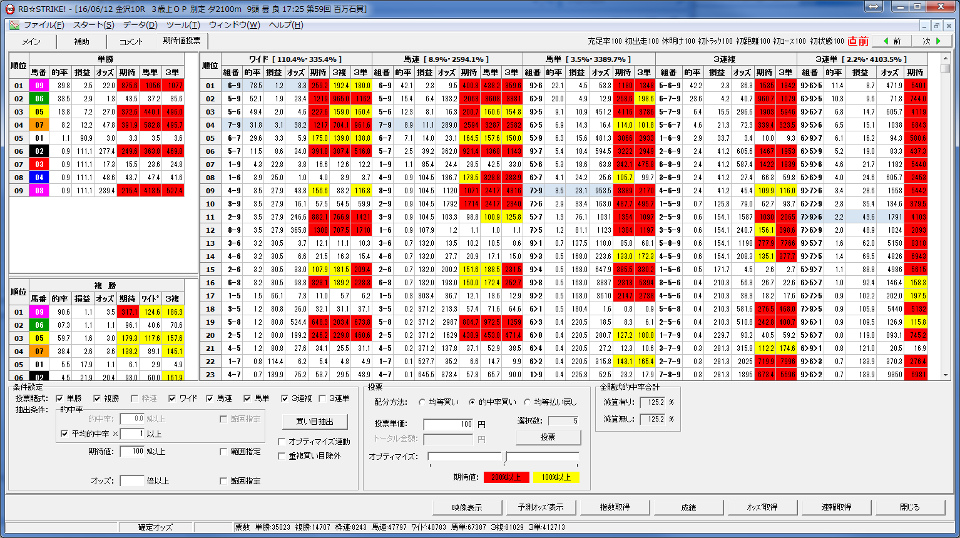Select the 的中率買い allocation radio button

[472, 402]
